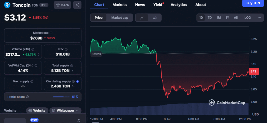Click the 4.14% Vol/Mkt Cap value

pos(23,70)
